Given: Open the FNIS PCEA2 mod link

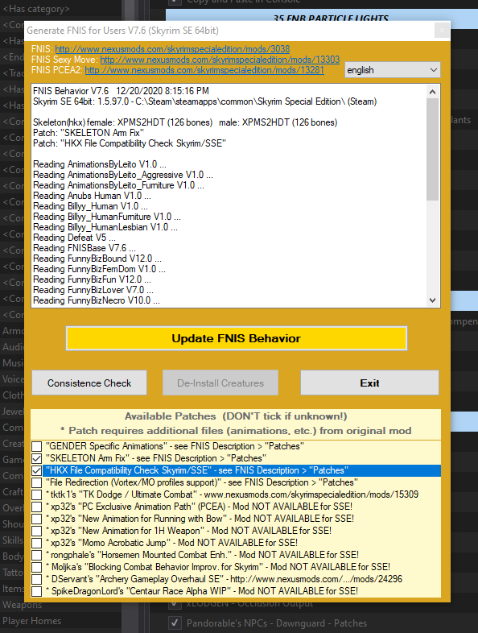Looking at the screenshot, I should (x=204, y=70).
